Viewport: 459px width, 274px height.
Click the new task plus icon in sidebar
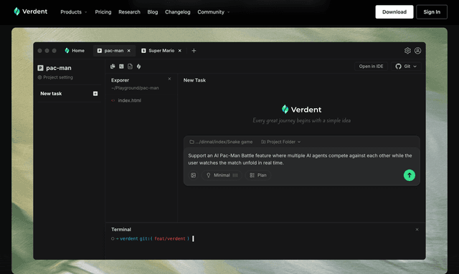[95, 94]
